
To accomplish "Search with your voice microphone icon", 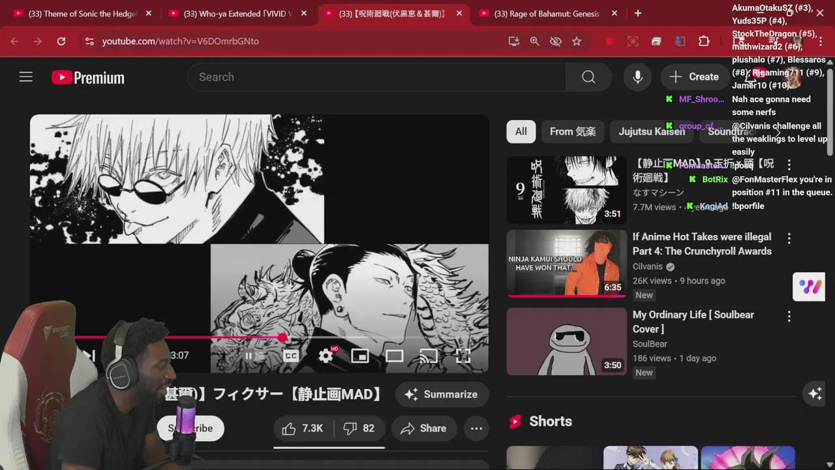I will (638, 77).
